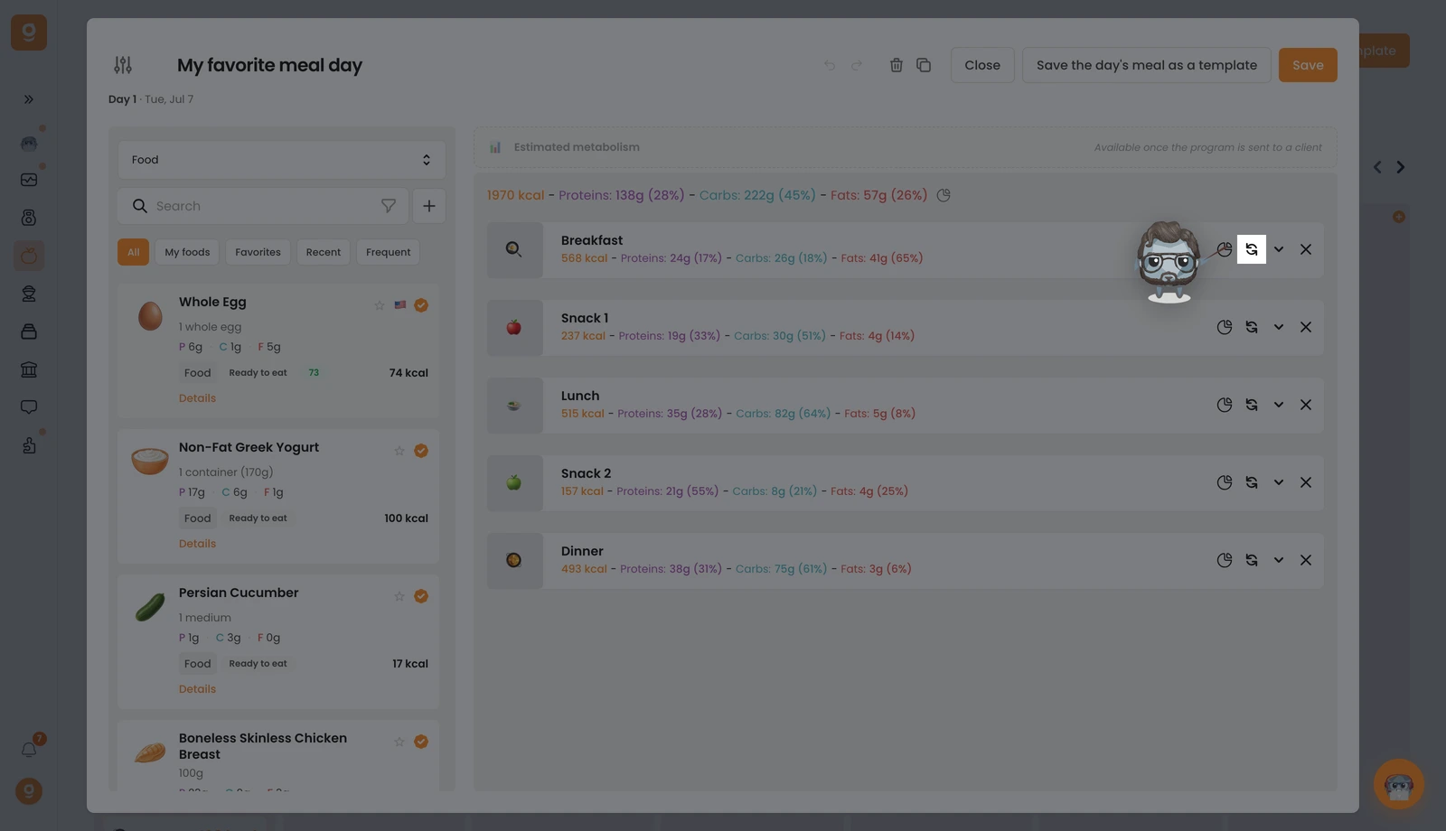Image resolution: width=1446 pixels, height=831 pixels.
Task: Open the meal day settings sliders icon
Action: tap(123, 65)
